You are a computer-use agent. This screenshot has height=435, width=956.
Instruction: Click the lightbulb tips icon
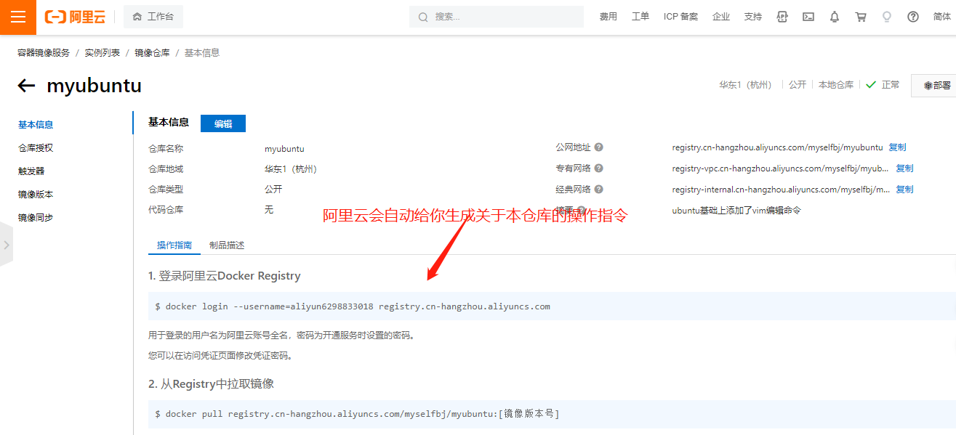pyautogui.click(x=887, y=17)
